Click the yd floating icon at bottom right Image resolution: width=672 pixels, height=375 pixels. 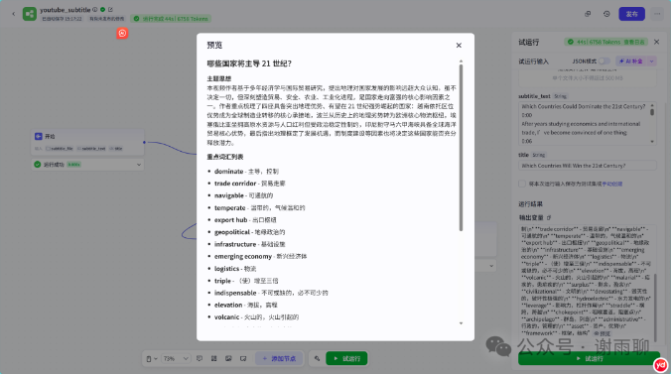(x=660, y=365)
